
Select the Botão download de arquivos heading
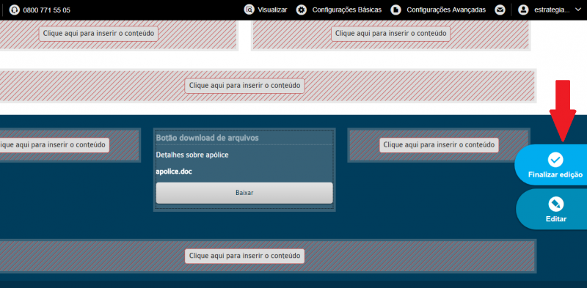(x=207, y=138)
